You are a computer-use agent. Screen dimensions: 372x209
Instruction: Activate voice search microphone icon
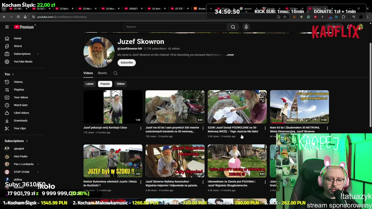pos(246,27)
